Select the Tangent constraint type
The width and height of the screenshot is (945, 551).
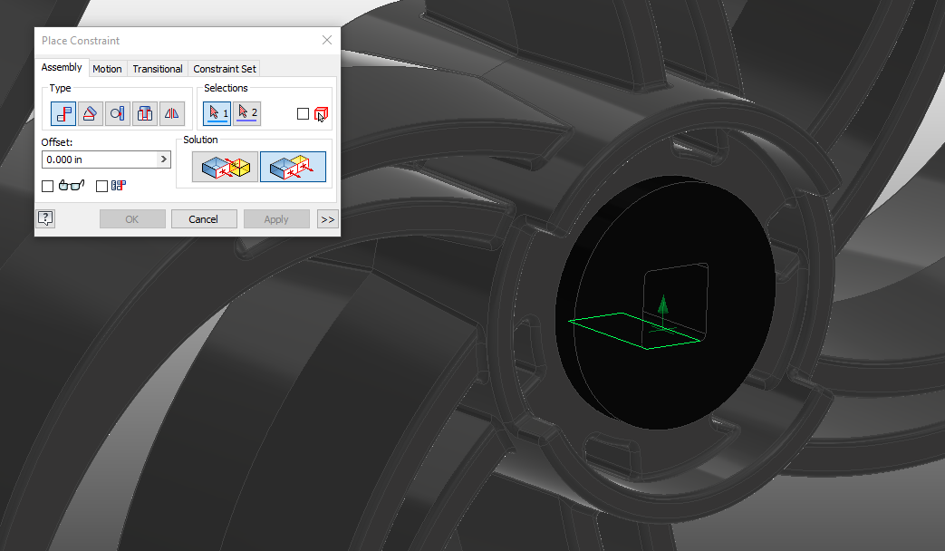point(118,113)
